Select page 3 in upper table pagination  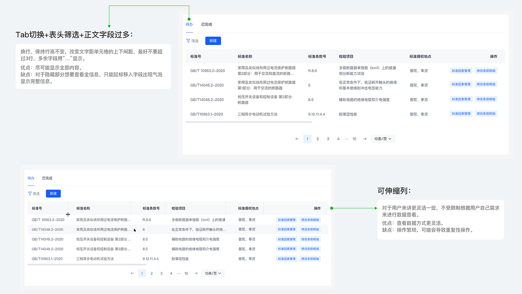coord(328,139)
